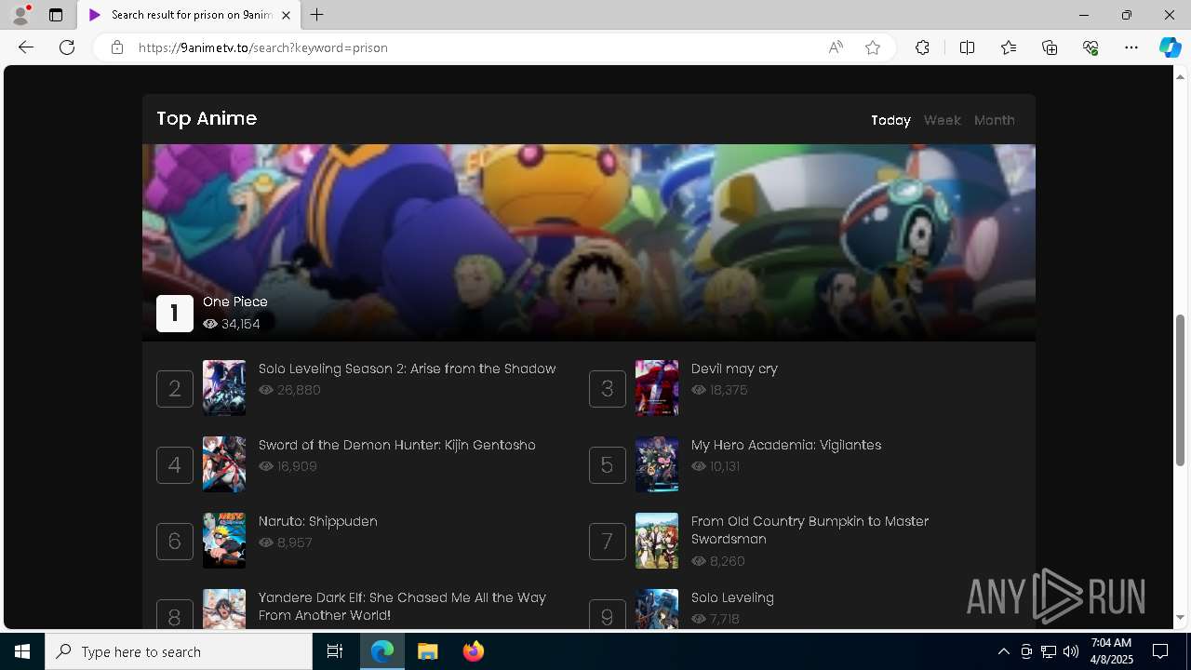Close the 9anime search tab
Image resolution: width=1191 pixels, height=670 pixels.
point(286,15)
